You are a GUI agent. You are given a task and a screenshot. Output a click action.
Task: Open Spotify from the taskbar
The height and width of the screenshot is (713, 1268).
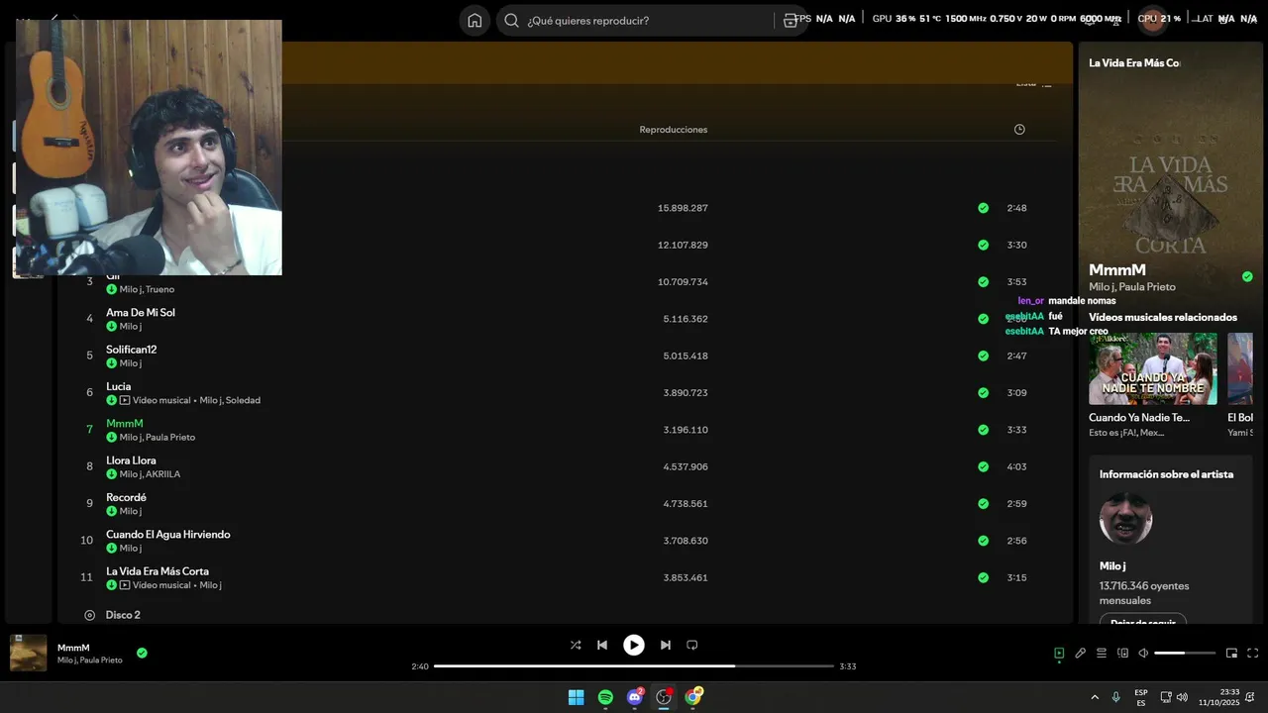click(605, 697)
